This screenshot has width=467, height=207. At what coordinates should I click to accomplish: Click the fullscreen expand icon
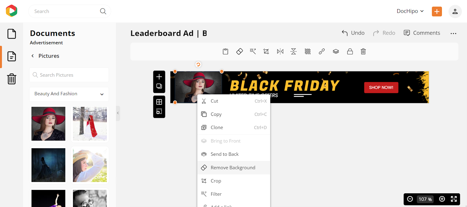454,199
